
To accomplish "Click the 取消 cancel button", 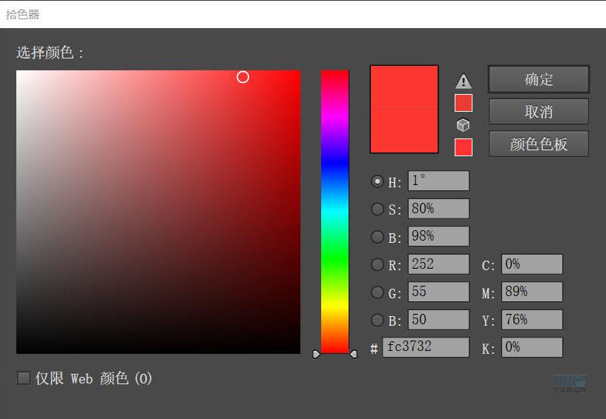I will coord(539,112).
